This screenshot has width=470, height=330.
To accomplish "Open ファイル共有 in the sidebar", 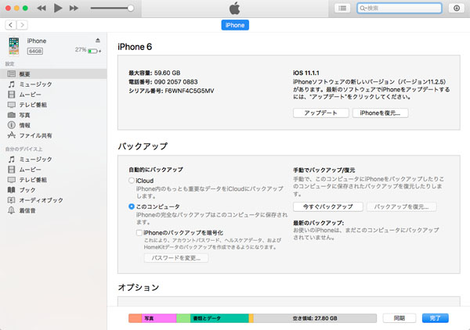I will 53,135.
